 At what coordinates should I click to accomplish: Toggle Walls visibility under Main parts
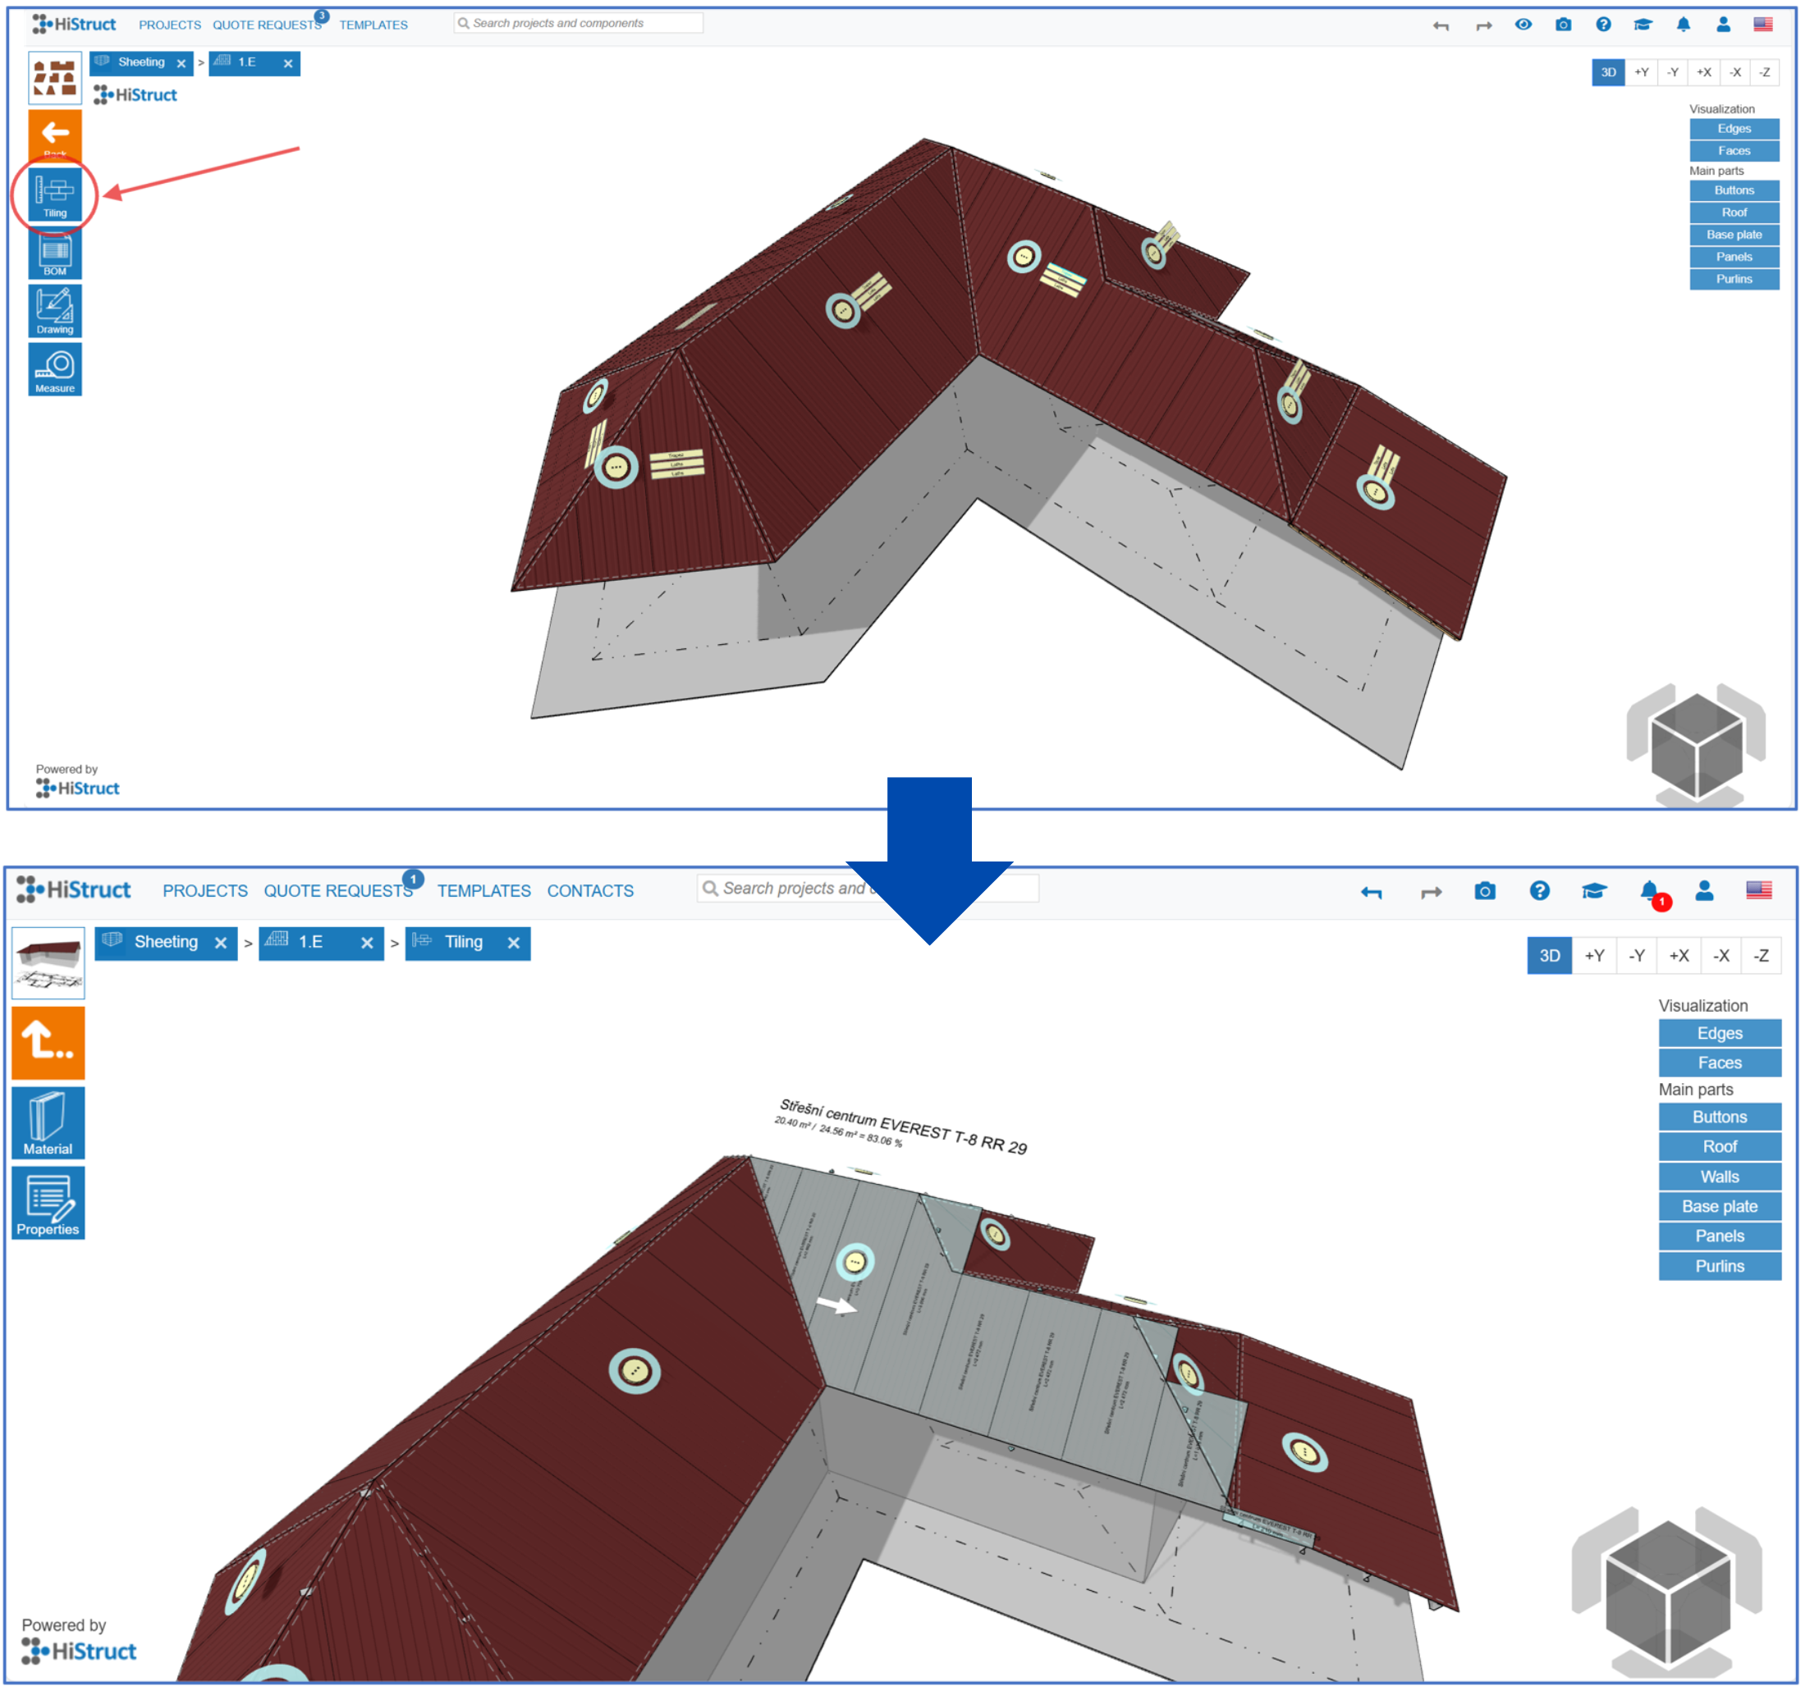(x=1721, y=1177)
